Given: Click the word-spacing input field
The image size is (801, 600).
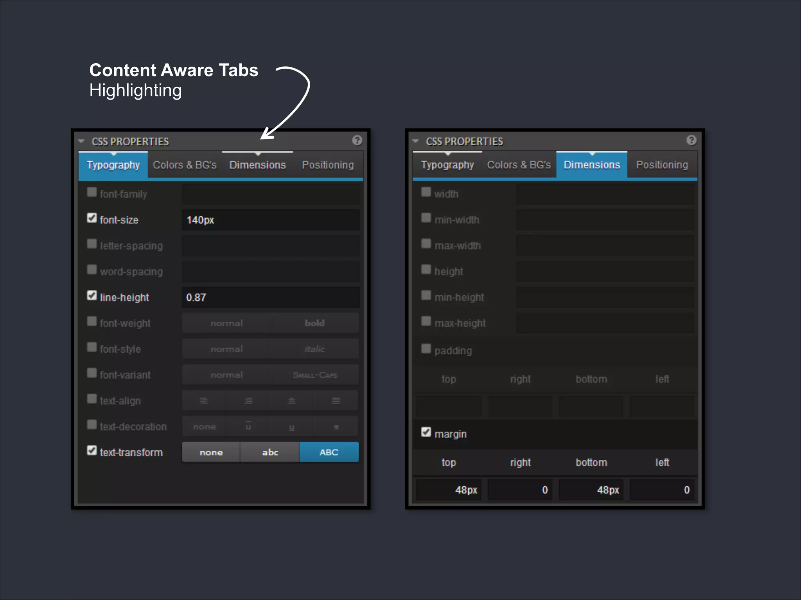Looking at the screenshot, I should point(271,271).
